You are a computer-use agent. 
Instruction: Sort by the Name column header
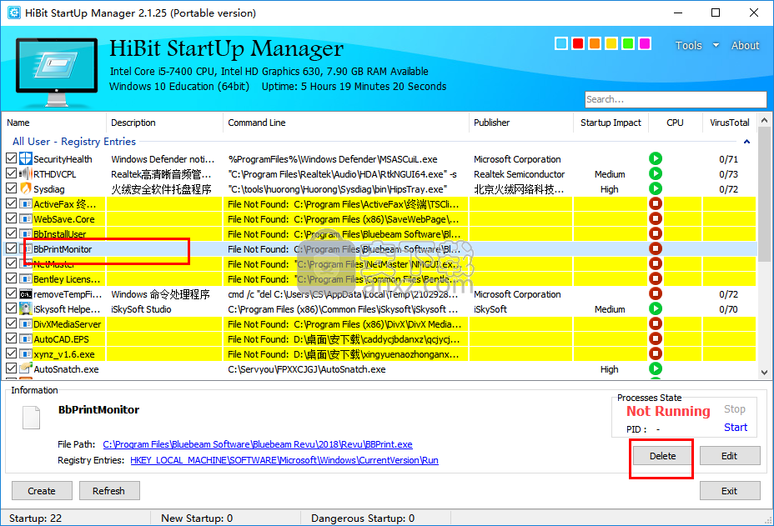[x=54, y=123]
